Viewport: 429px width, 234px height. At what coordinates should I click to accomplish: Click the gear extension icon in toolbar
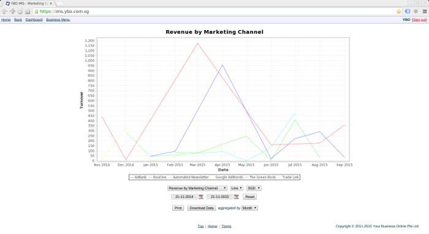416,11
